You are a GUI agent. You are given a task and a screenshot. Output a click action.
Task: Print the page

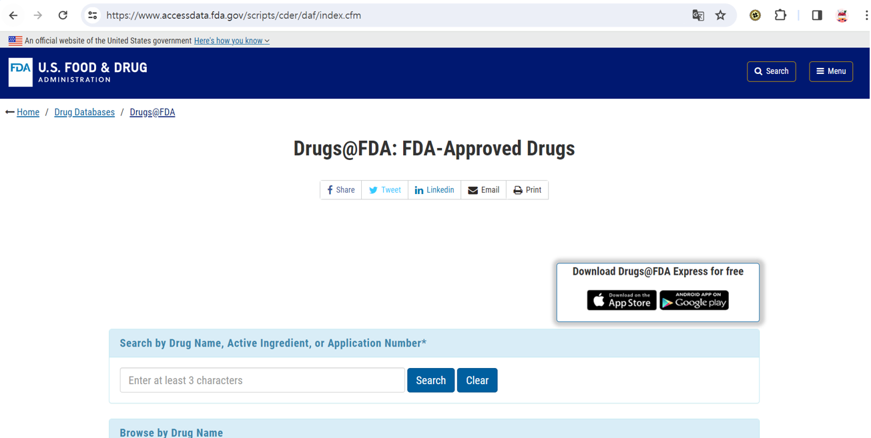(527, 190)
